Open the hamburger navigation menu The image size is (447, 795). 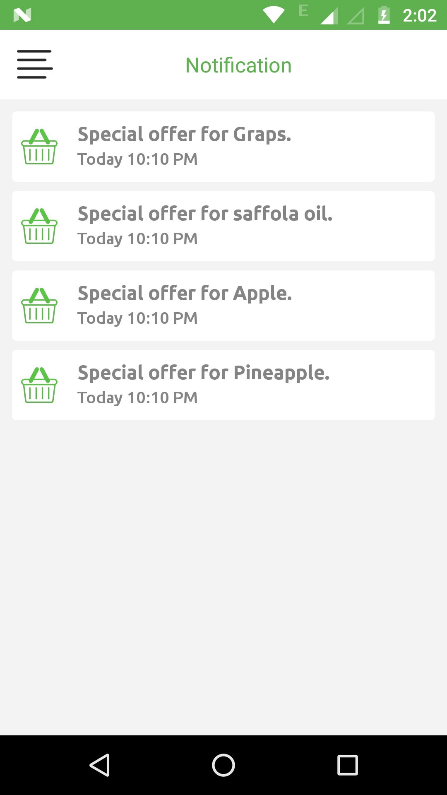tap(35, 65)
